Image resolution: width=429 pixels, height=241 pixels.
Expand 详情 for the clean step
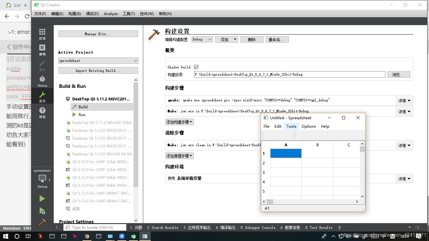tap(404, 145)
